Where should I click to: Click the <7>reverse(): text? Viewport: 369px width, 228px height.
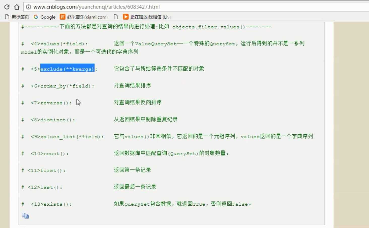click(x=51, y=103)
